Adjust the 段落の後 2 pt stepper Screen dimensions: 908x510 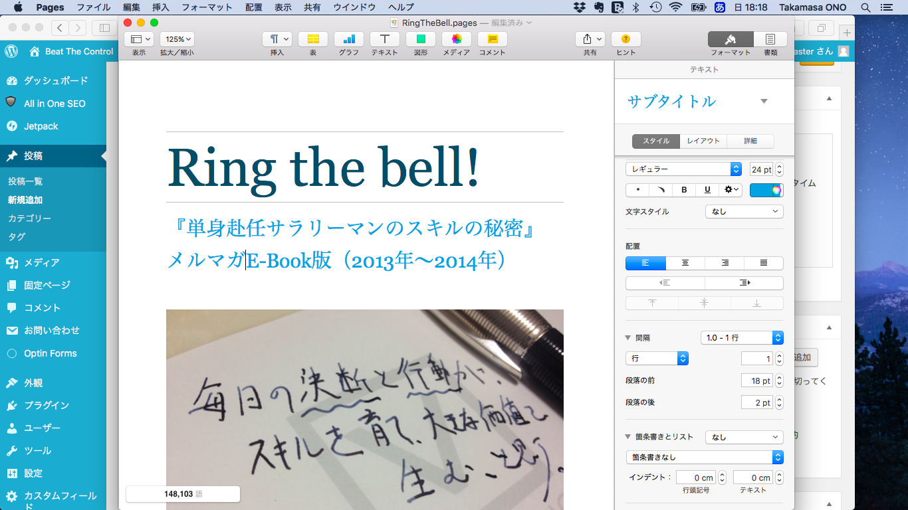tap(779, 402)
